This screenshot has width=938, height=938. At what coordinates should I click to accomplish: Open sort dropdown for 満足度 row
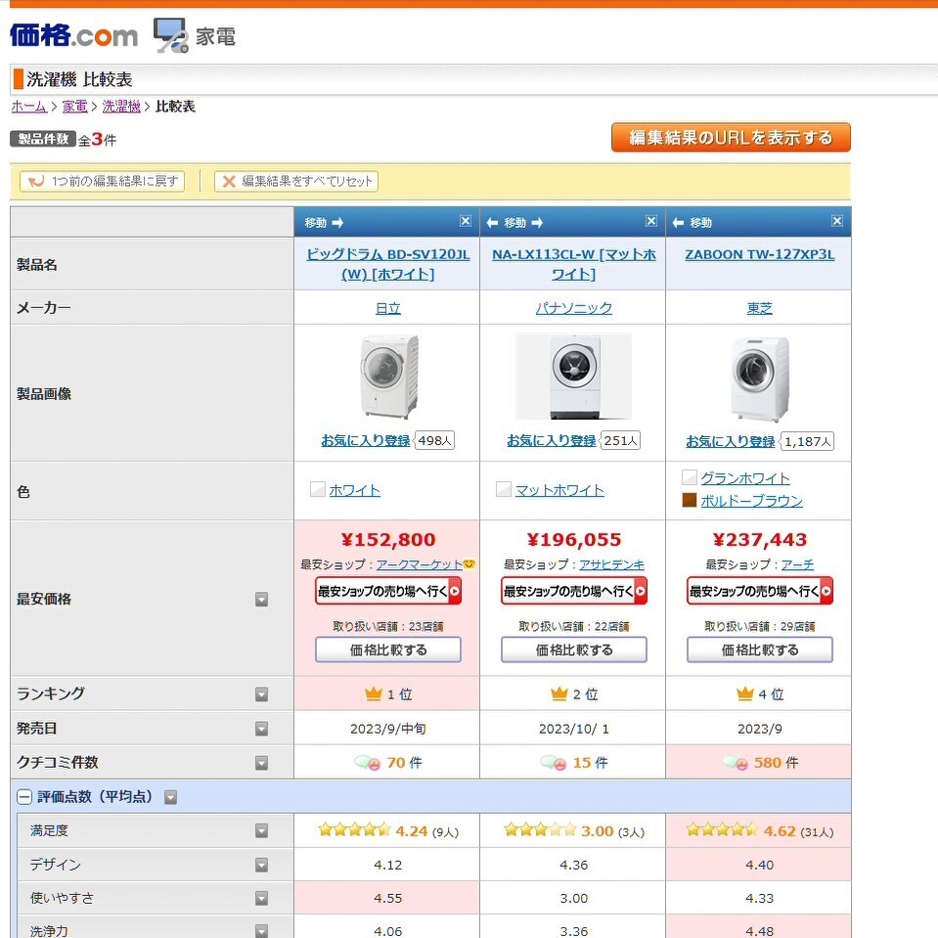[x=261, y=830]
